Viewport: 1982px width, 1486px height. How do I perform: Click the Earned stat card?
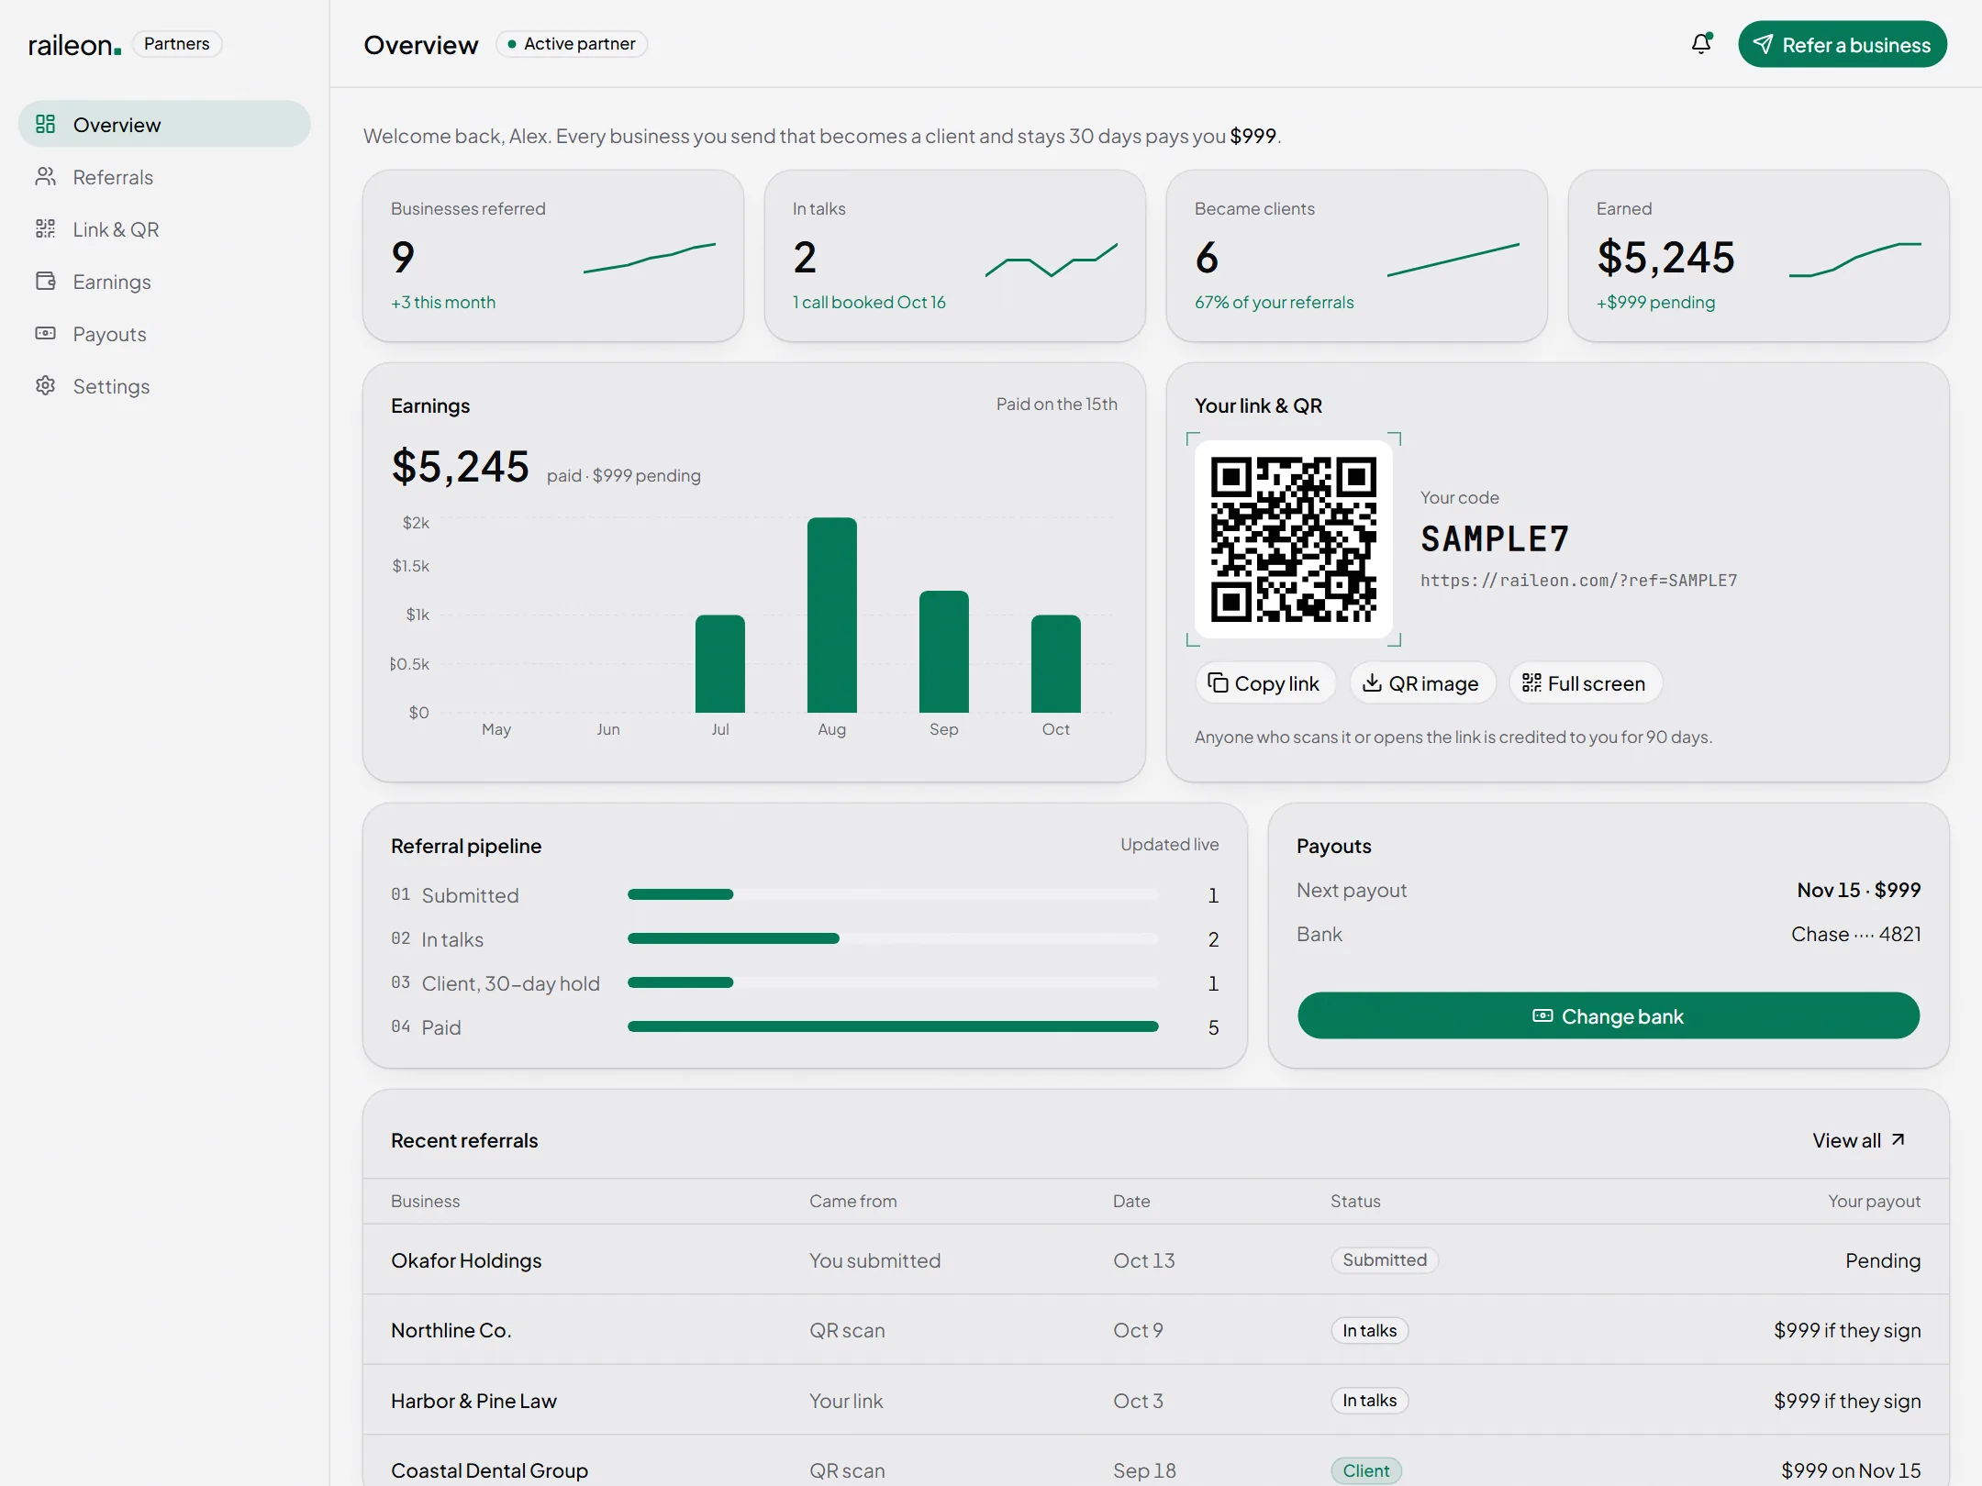click(x=1759, y=256)
